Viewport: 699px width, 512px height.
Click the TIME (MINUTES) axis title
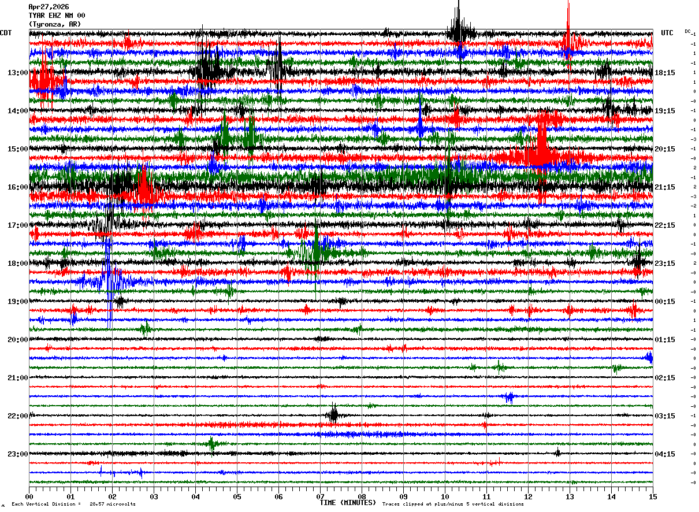click(x=348, y=503)
